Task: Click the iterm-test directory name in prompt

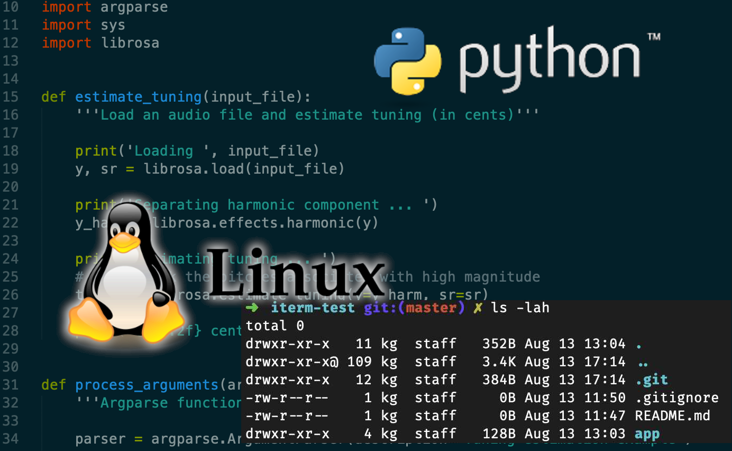Action: [x=313, y=308]
